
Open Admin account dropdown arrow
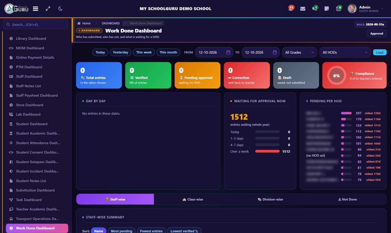pos(382,9)
